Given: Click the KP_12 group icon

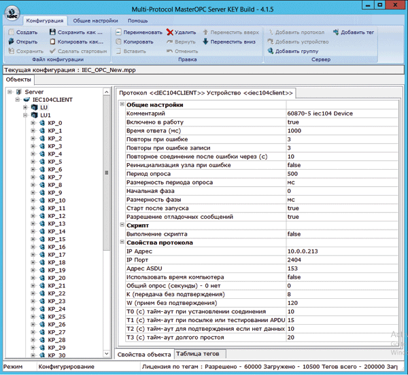Looking at the screenshot, I should [42, 216].
